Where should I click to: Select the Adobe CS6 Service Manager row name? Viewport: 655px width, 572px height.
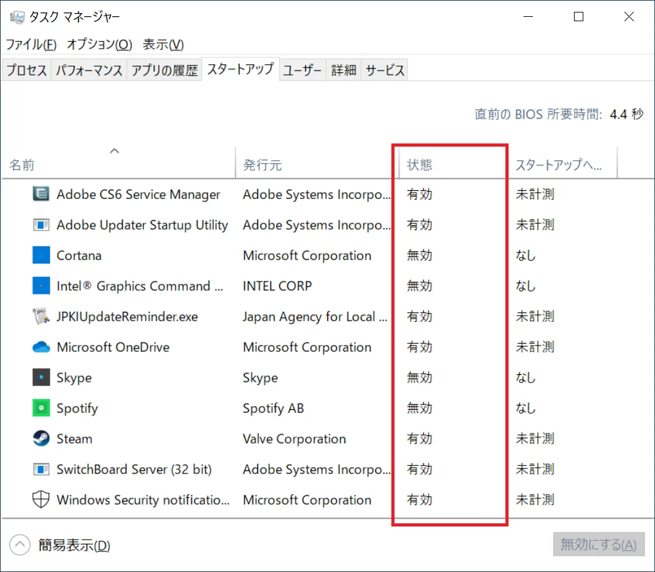pos(138,195)
